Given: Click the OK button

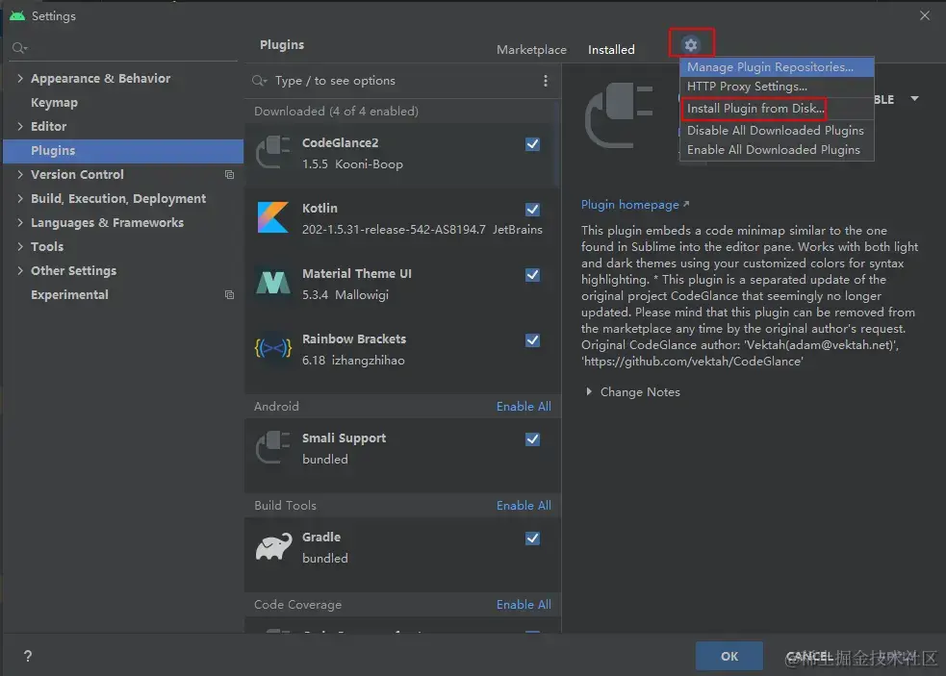Looking at the screenshot, I should pos(729,656).
